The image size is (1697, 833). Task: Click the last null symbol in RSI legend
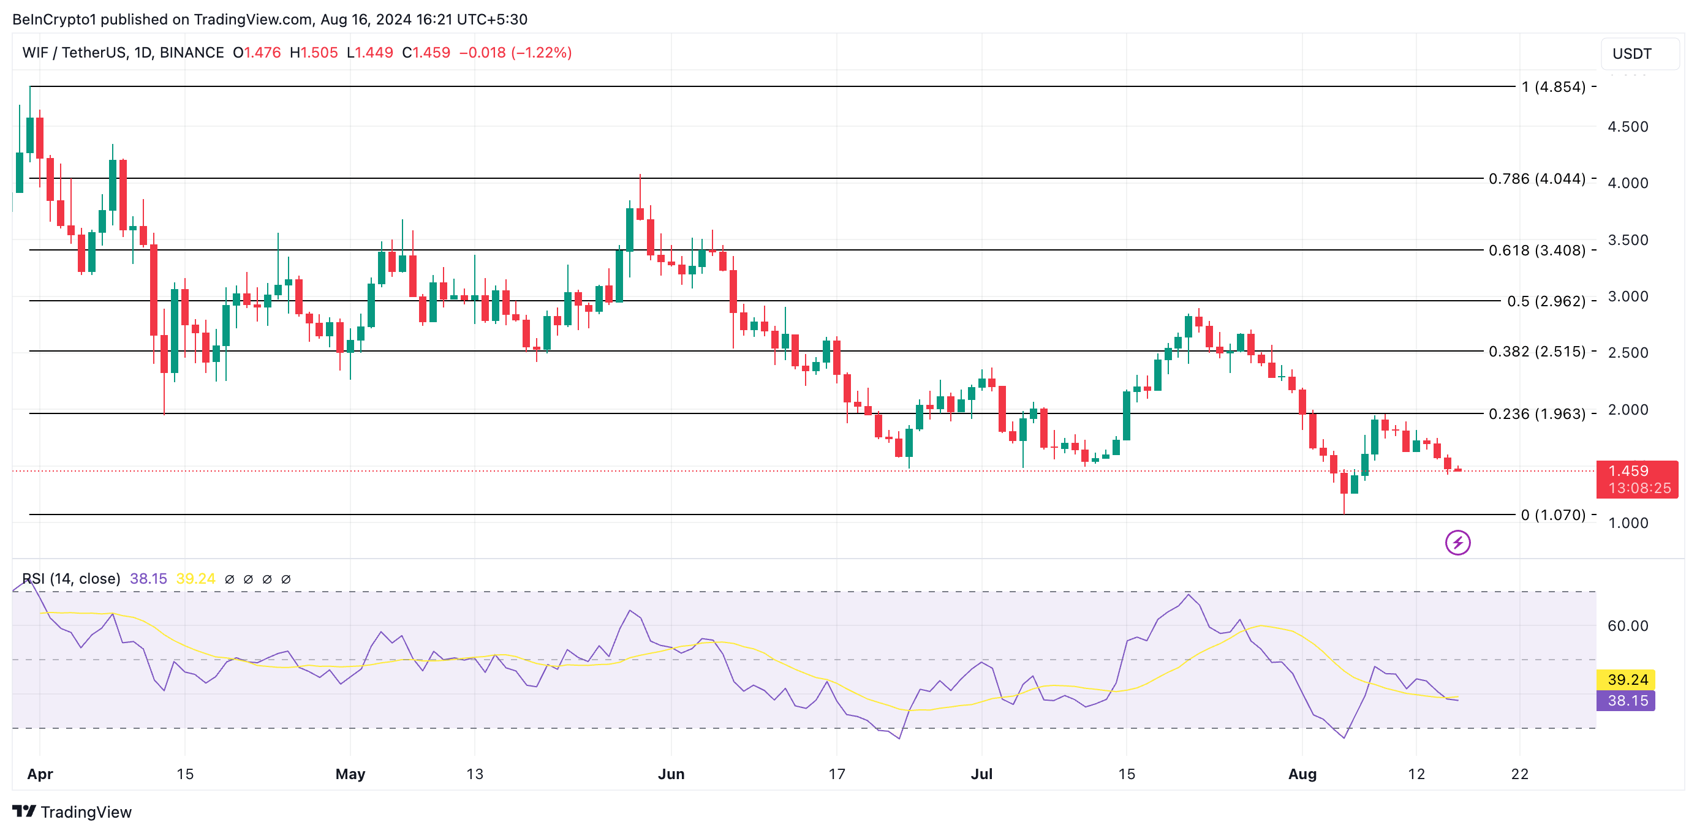[286, 579]
